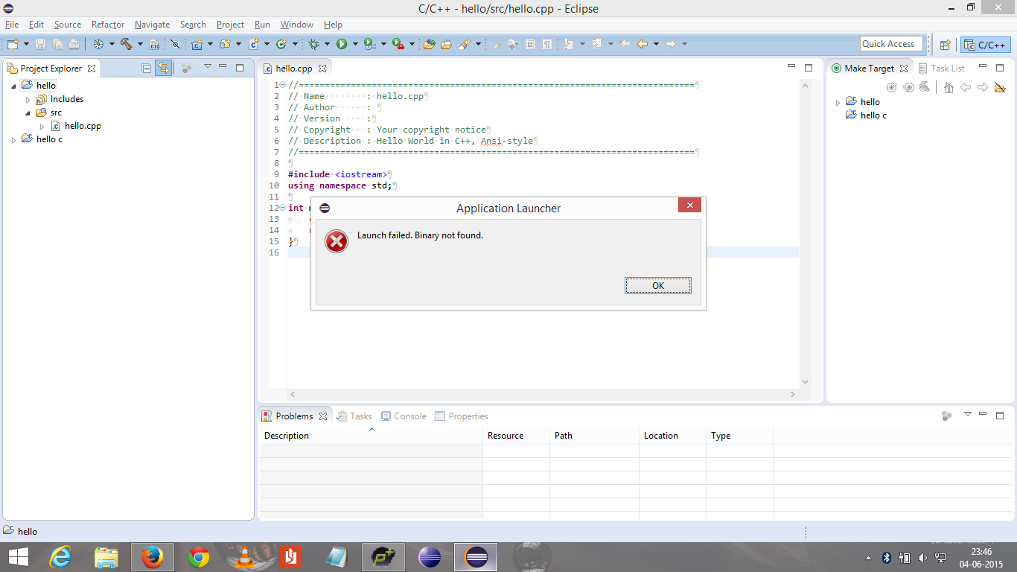Image resolution: width=1017 pixels, height=572 pixels.
Task: Switch to the Tasks tab
Action: [354, 416]
